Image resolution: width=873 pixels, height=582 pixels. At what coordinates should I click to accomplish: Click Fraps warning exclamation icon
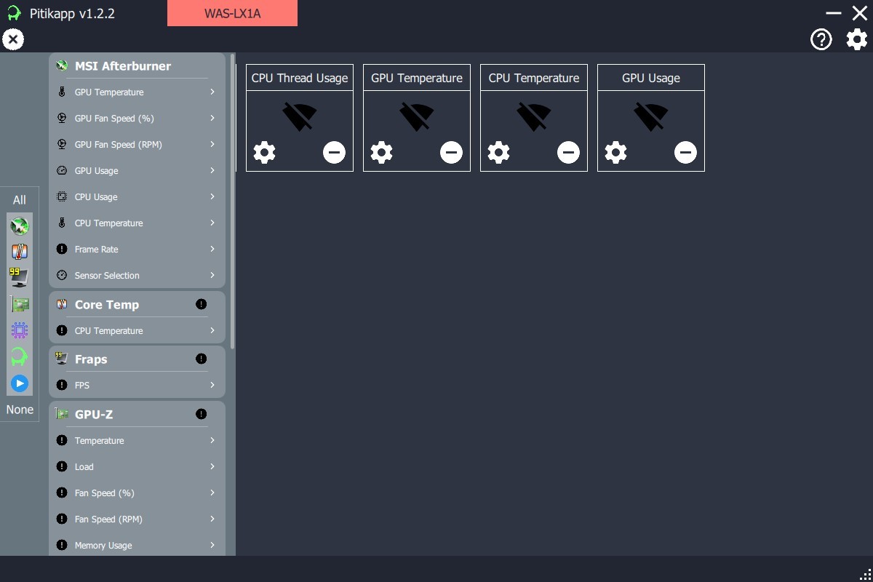pyautogui.click(x=202, y=359)
